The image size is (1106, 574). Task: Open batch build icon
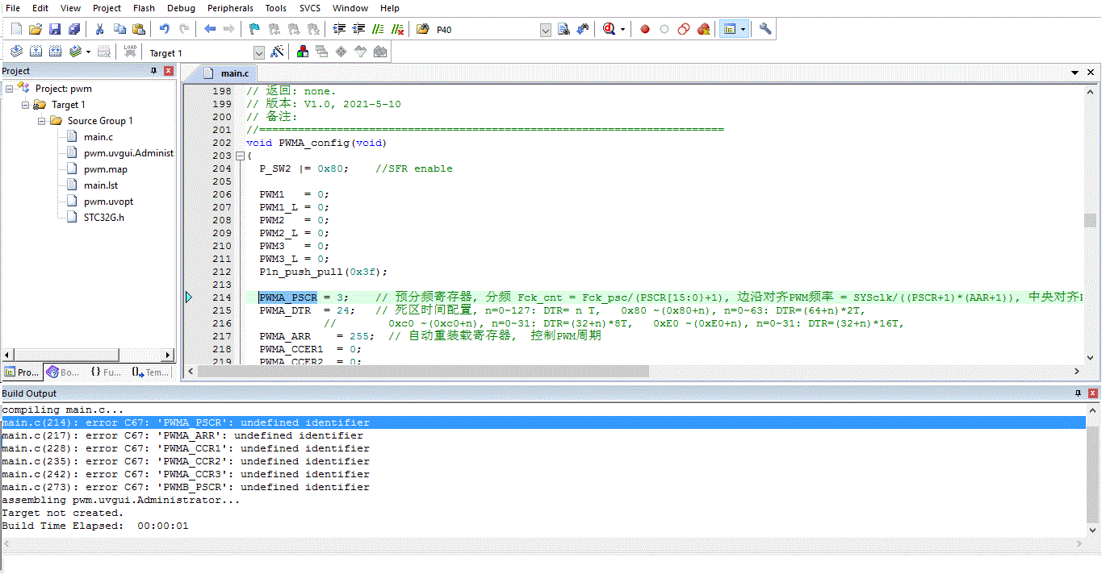coord(75,52)
